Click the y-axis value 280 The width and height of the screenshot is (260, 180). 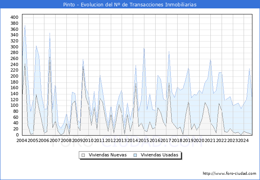pyautogui.click(x=14, y=53)
